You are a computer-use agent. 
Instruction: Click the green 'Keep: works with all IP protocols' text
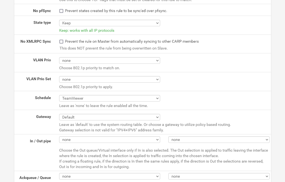tap(87, 30)
